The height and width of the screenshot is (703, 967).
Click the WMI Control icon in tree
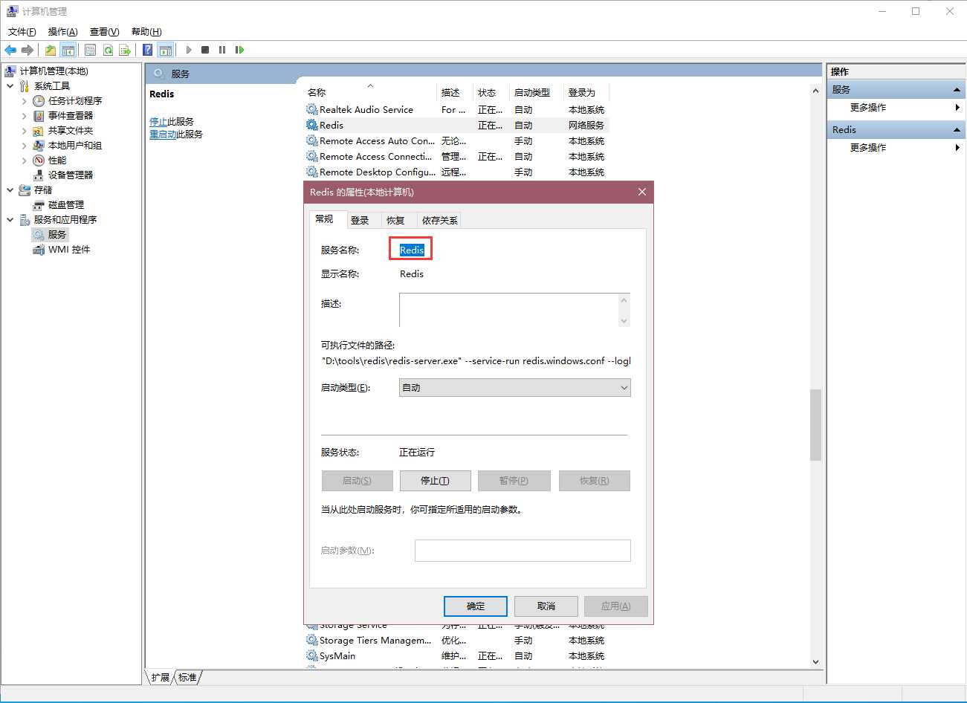point(39,249)
